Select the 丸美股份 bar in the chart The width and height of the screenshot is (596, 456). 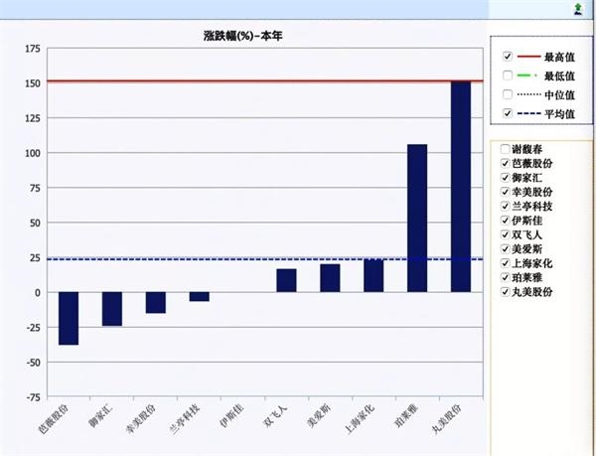[x=461, y=187]
